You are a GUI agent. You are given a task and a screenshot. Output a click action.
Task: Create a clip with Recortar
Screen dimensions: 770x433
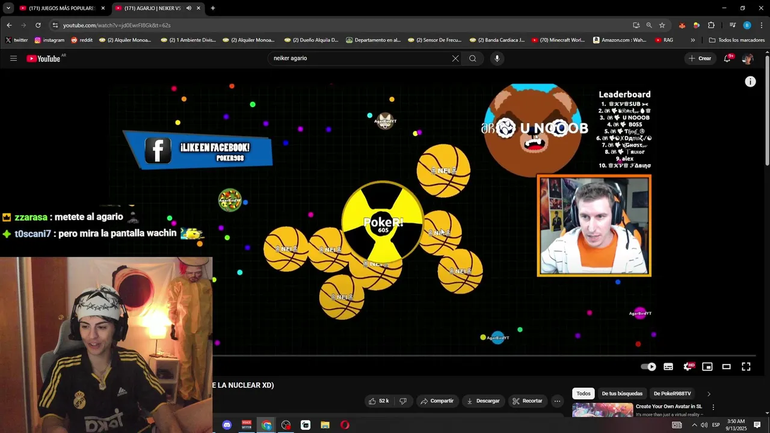click(528, 401)
